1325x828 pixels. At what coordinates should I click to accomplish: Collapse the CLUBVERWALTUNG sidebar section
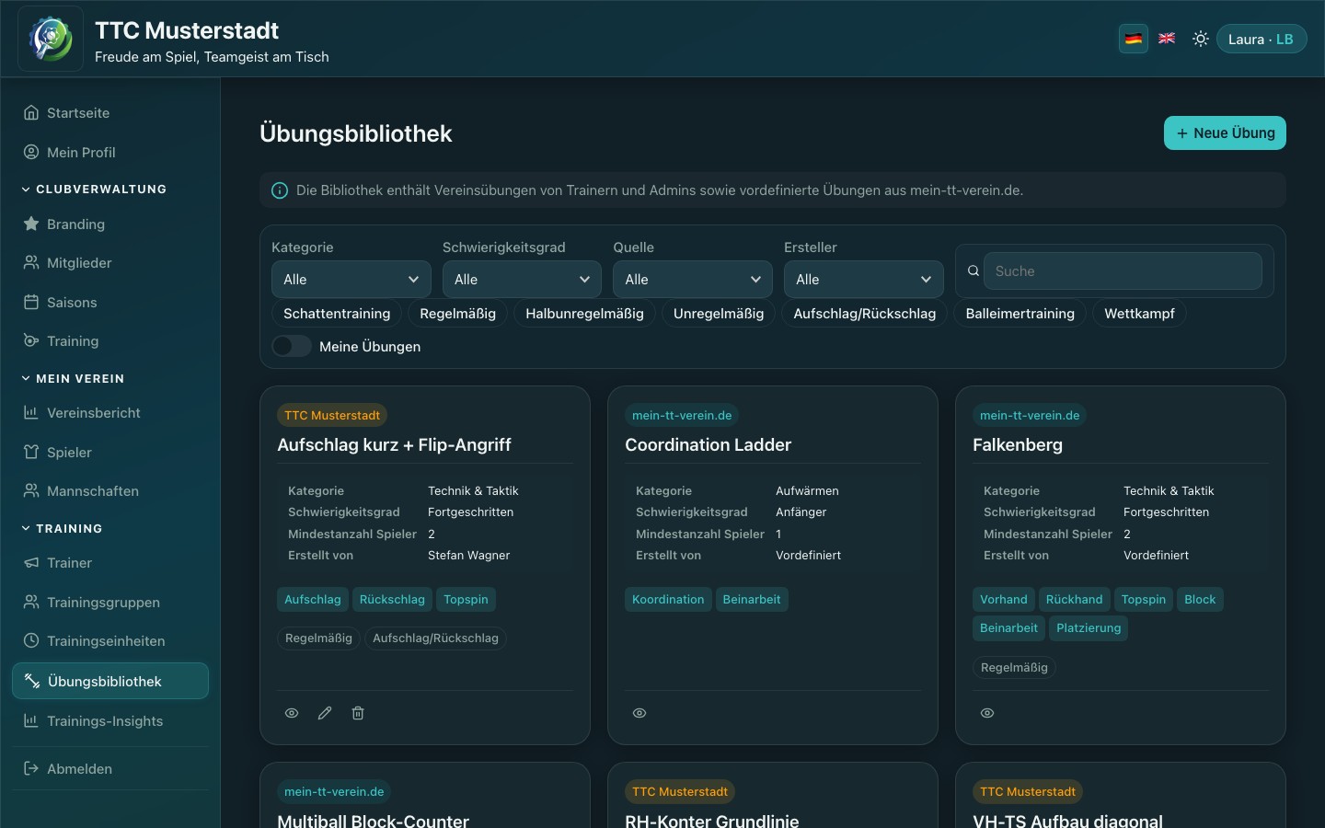click(94, 189)
